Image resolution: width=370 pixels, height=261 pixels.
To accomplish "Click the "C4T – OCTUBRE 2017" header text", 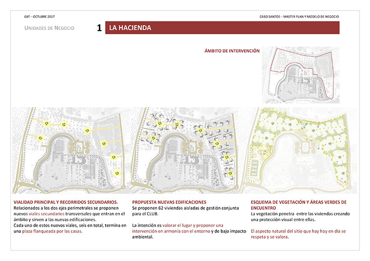I will [x=39, y=17].
